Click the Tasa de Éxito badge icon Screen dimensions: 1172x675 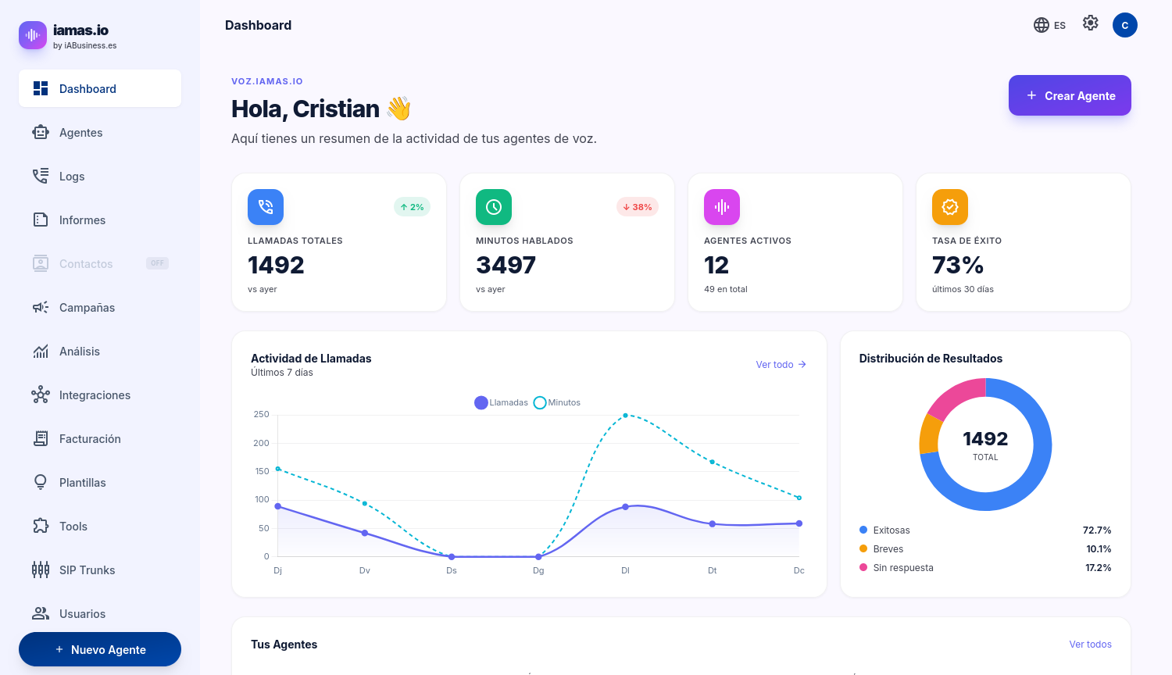pyautogui.click(x=950, y=207)
